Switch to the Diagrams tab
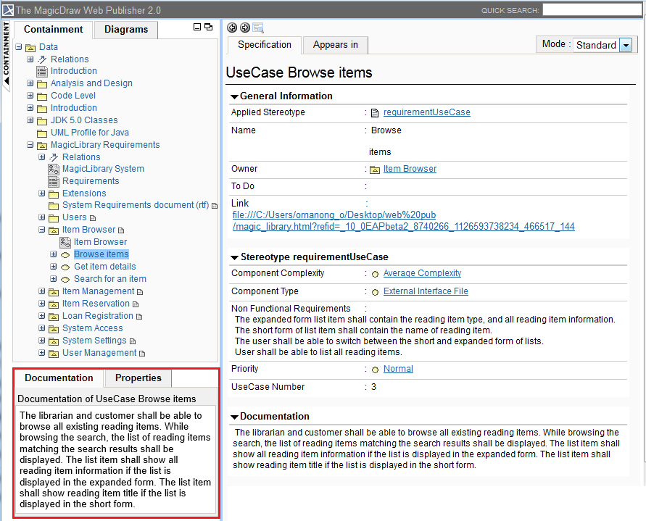 coord(125,30)
